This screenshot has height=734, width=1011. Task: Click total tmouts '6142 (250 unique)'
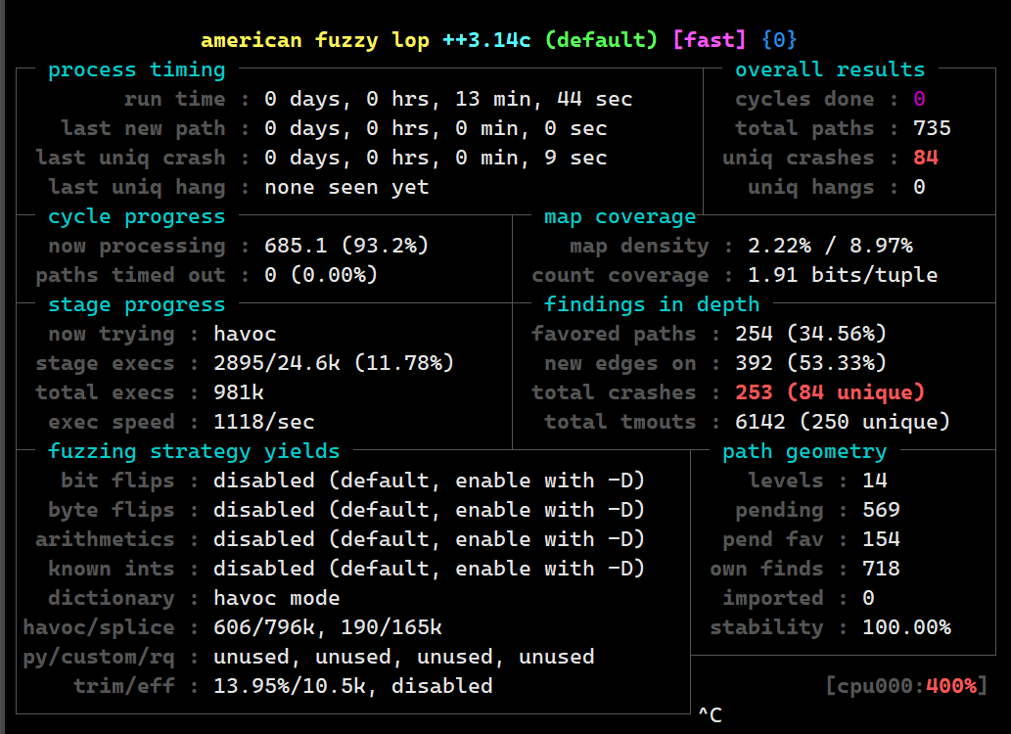pyautogui.click(x=843, y=423)
